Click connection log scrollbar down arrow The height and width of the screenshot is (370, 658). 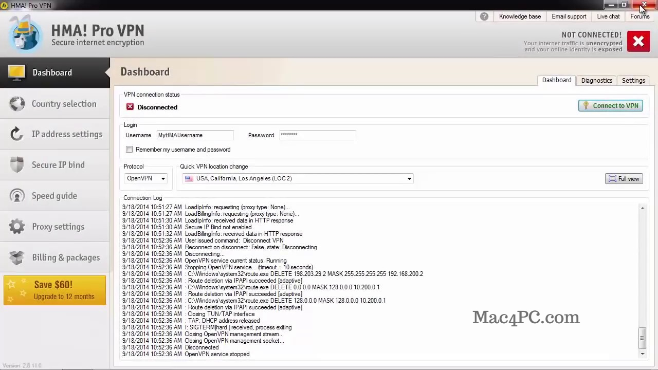coord(642,354)
